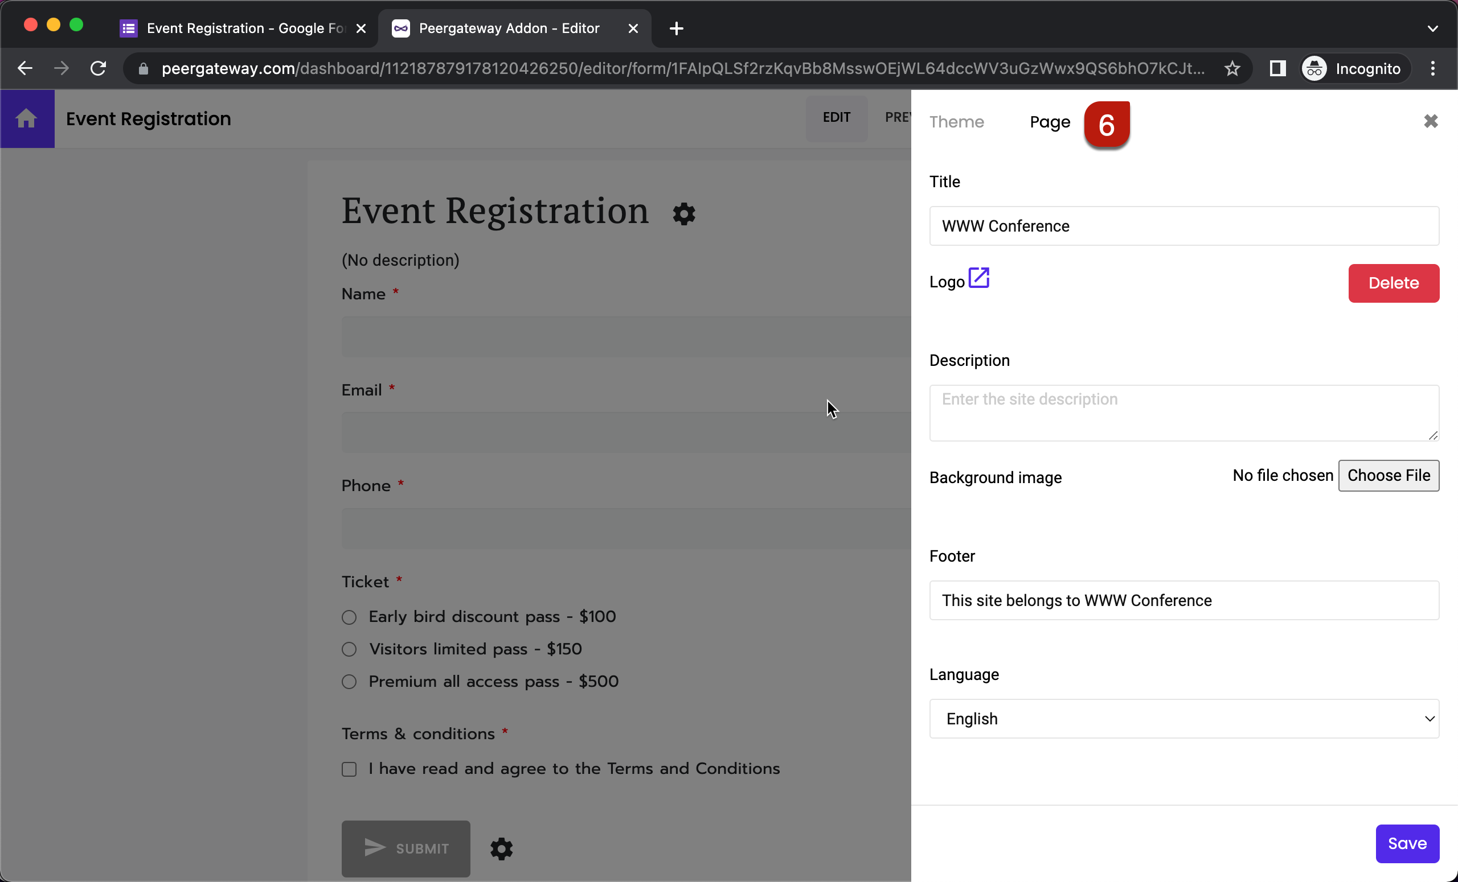The width and height of the screenshot is (1458, 882).
Task: Check the Terms and Conditions agreement box
Action: (349, 769)
